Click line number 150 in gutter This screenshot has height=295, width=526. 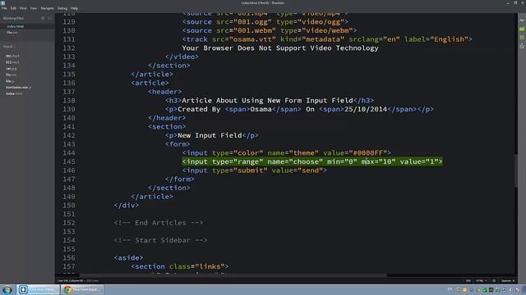pos(69,206)
